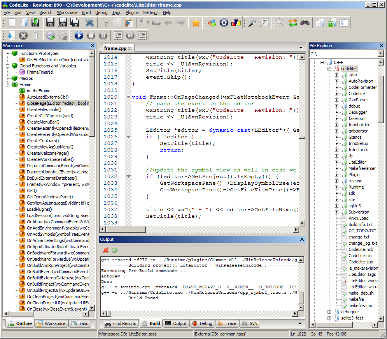Open the C:\ drive dropdown in File Explorer
The image size is (387, 339).
[380, 54]
